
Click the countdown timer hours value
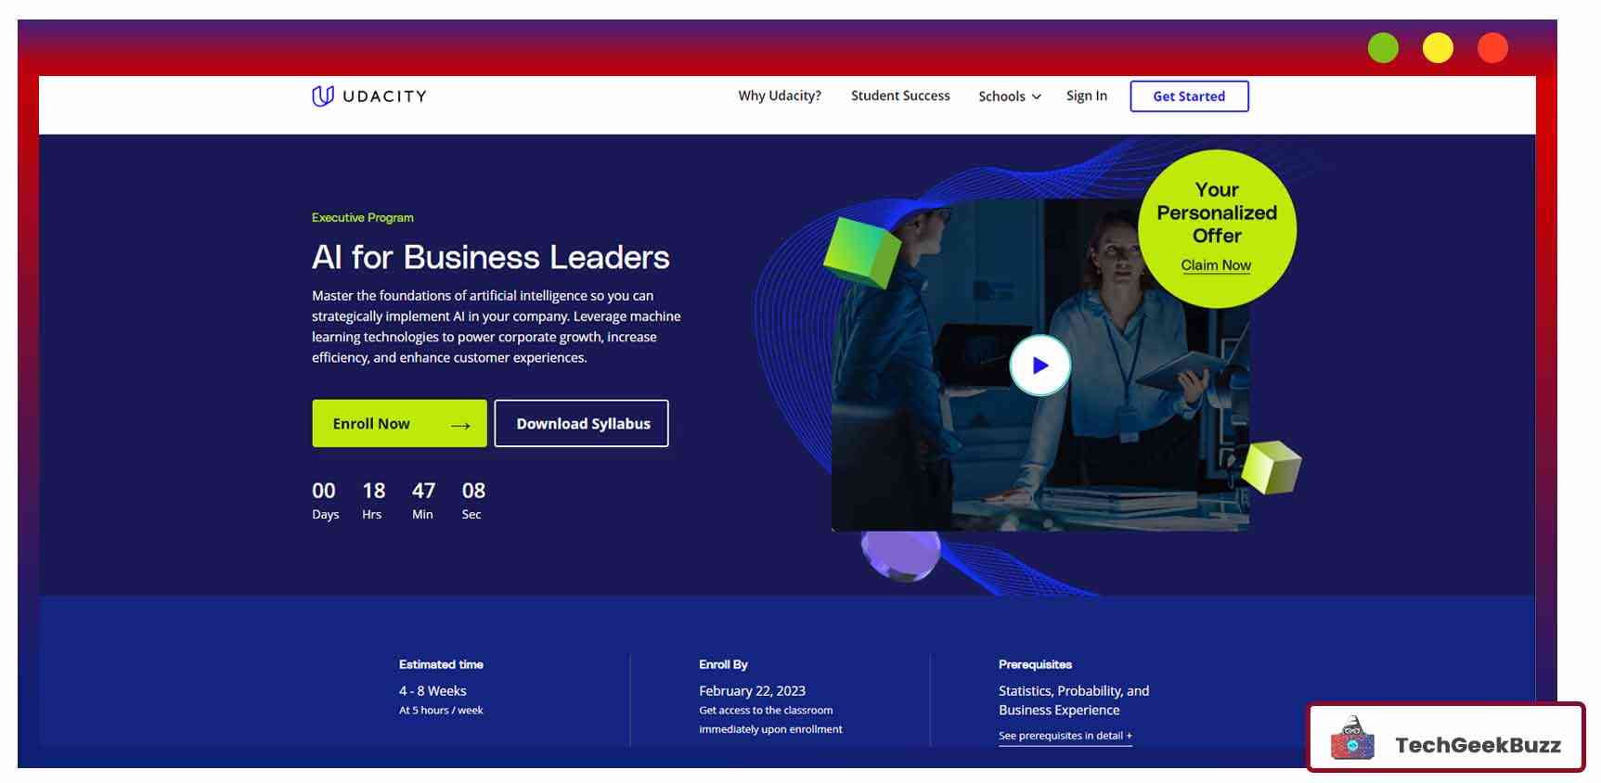[x=373, y=491]
